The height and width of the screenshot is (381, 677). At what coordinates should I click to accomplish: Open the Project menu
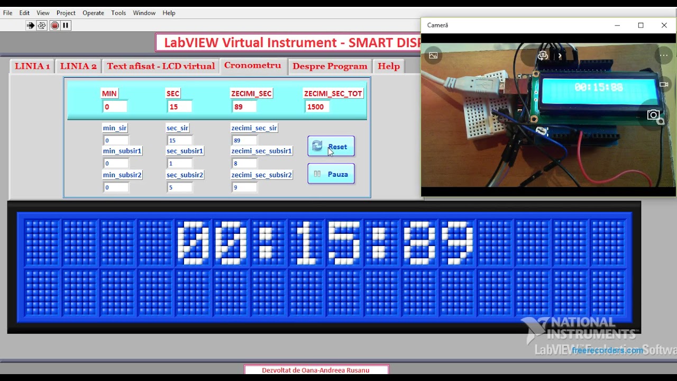pyautogui.click(x=66, y=13)
